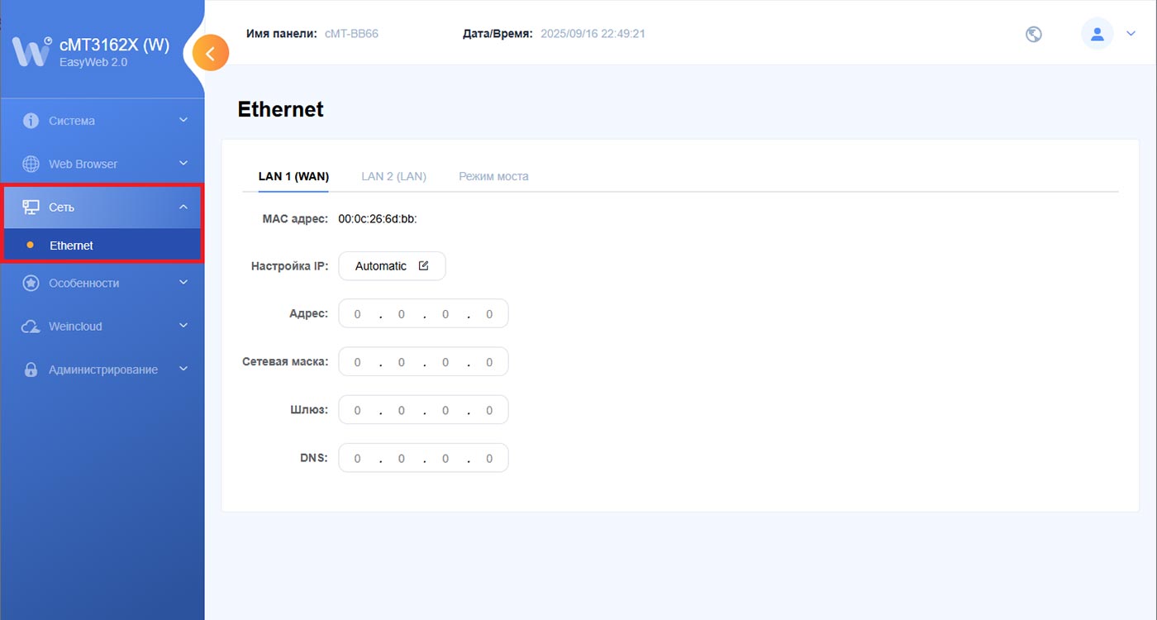Click the Automatic IP setting button
The width and height of the screenshot is (1157, 620).
(x=392, y=266)
